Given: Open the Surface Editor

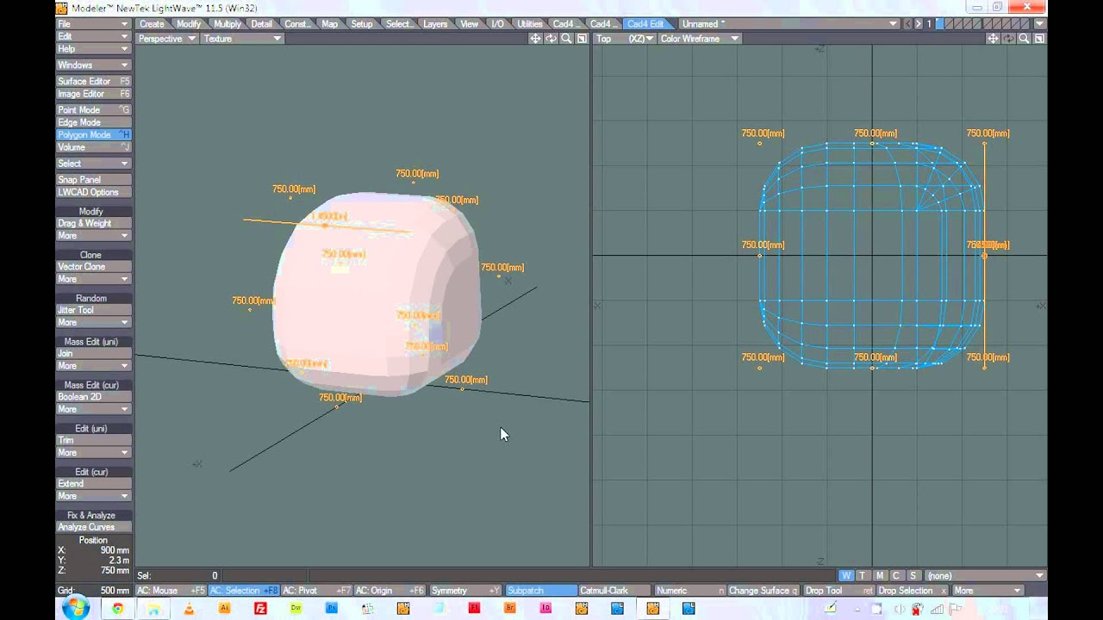Looking at the screenshot, I should [x=93, y=82].
